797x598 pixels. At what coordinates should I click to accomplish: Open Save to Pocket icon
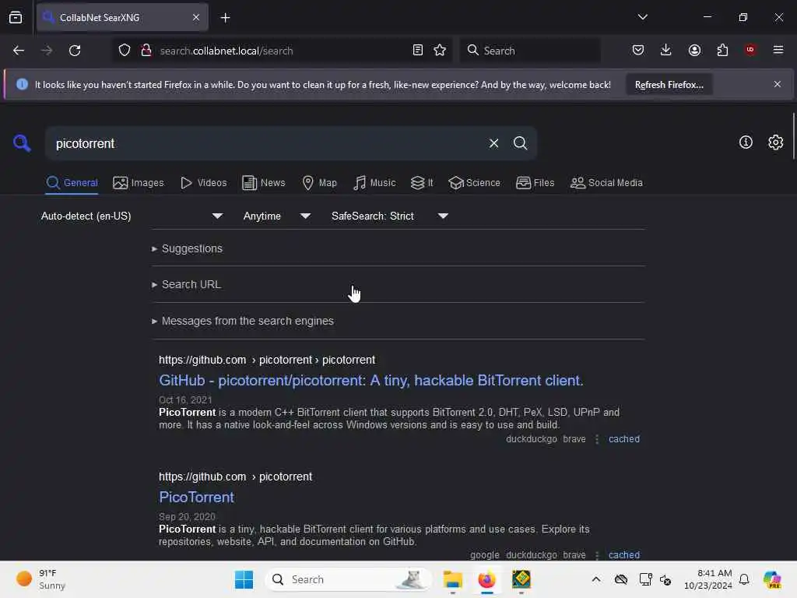pyautogui.click(x=638, y=51)
